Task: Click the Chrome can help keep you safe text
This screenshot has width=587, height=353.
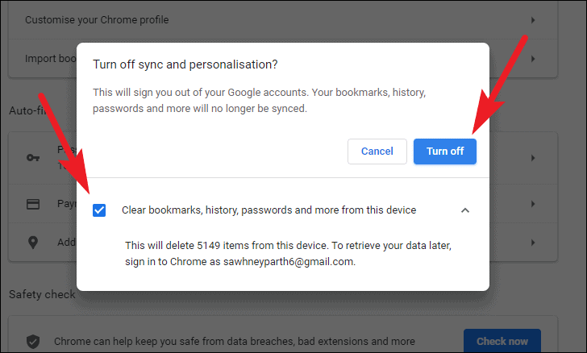Action: click(234, 341)
